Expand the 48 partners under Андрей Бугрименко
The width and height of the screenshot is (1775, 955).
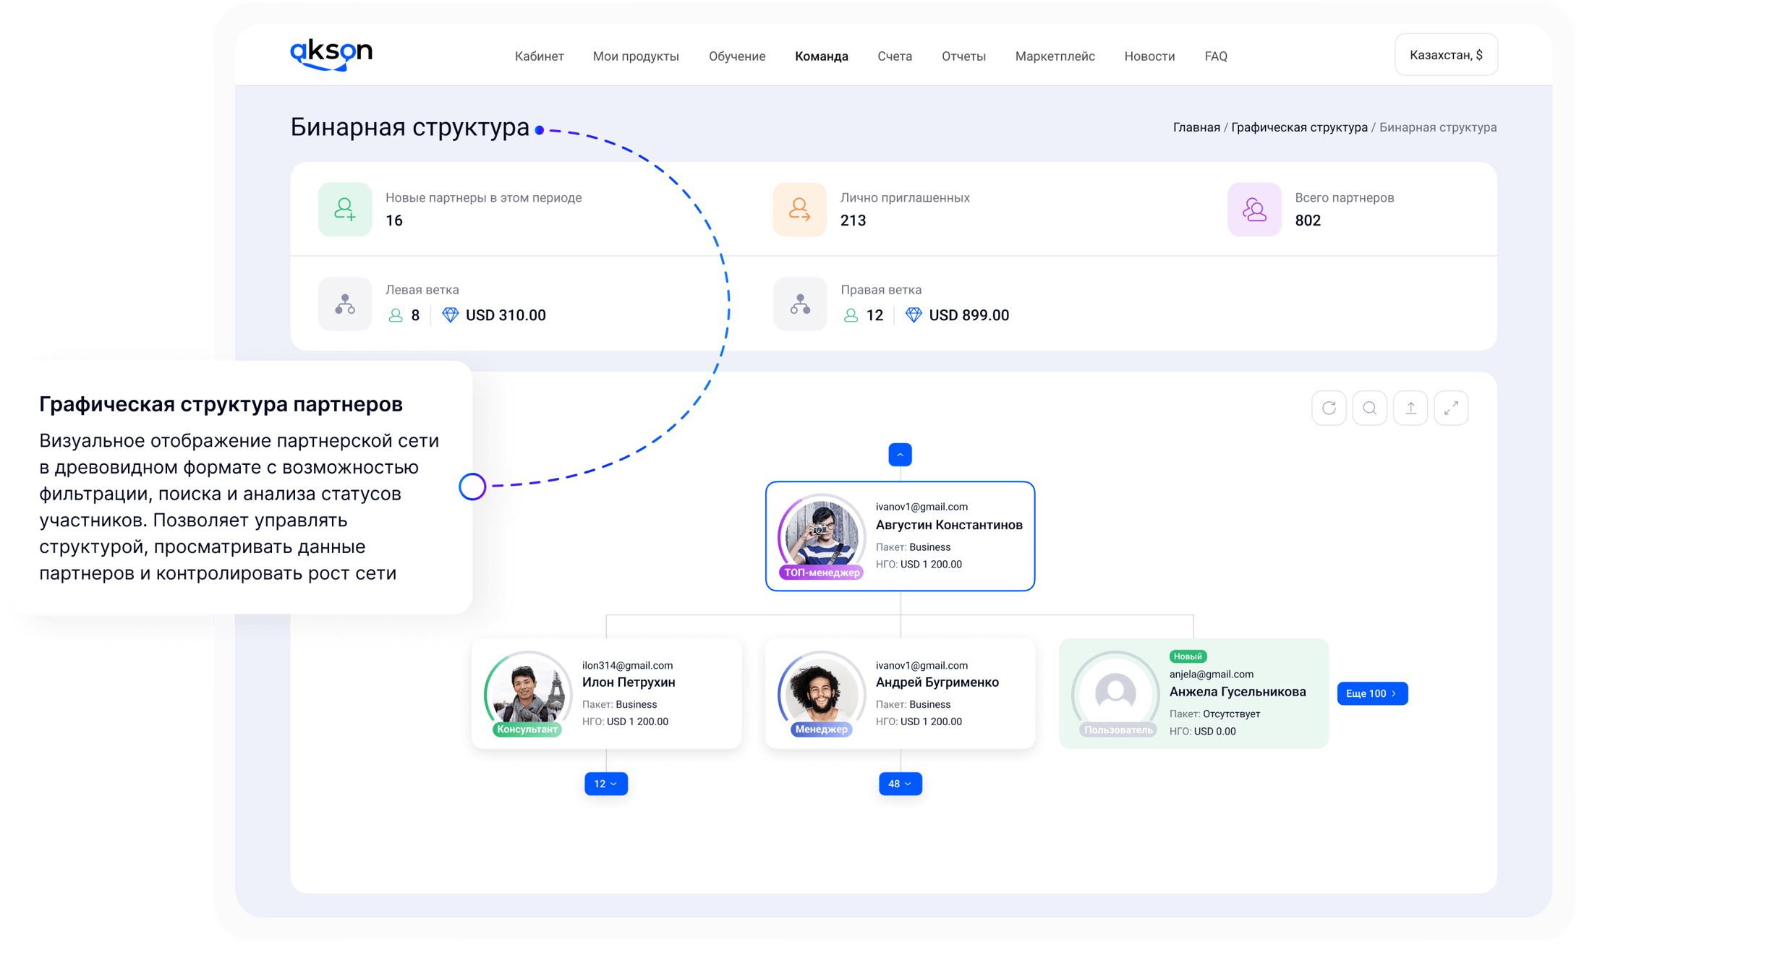900,784
